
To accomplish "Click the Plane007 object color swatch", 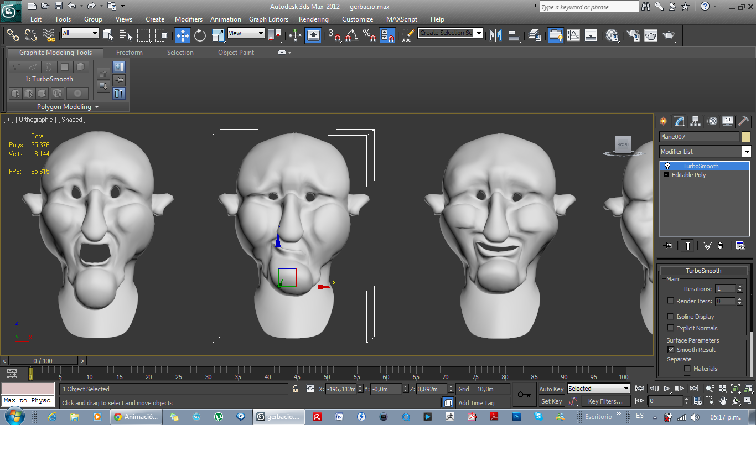I will [746, 137].
